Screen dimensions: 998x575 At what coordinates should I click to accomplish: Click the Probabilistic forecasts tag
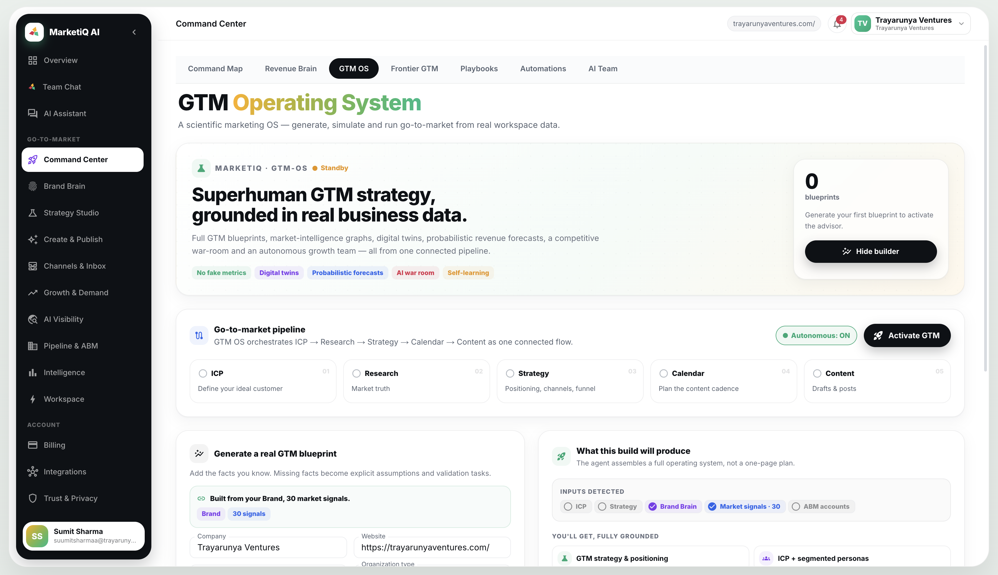point(347,273)
